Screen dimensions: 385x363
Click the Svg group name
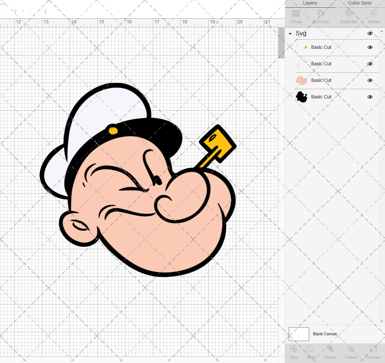tap(301, 33)
